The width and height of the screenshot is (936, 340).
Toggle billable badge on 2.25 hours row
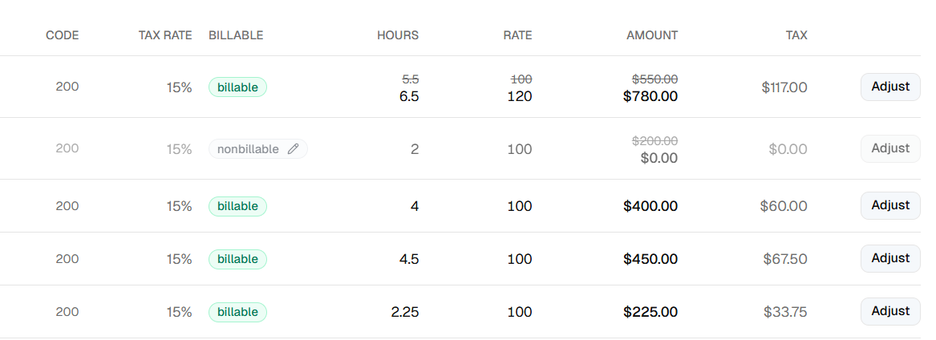(237, 312)
